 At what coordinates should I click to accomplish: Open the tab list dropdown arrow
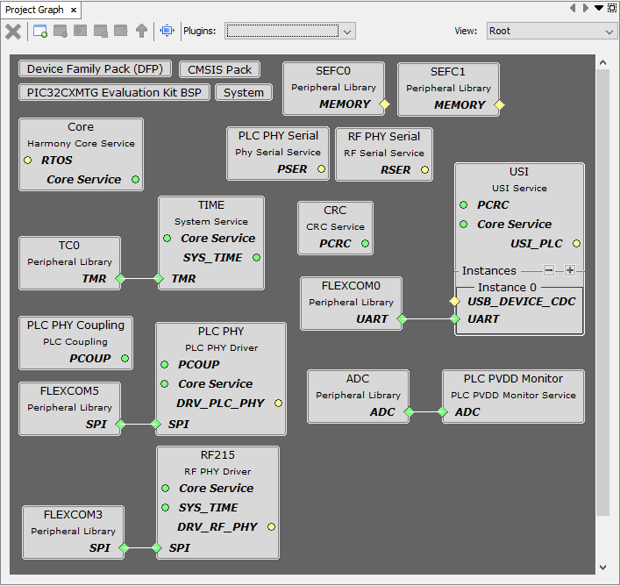pyautogui.click(x=599, y=8)
